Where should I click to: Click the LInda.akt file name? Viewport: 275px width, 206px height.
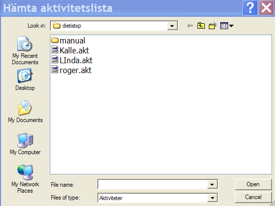(x=76, y=60)
